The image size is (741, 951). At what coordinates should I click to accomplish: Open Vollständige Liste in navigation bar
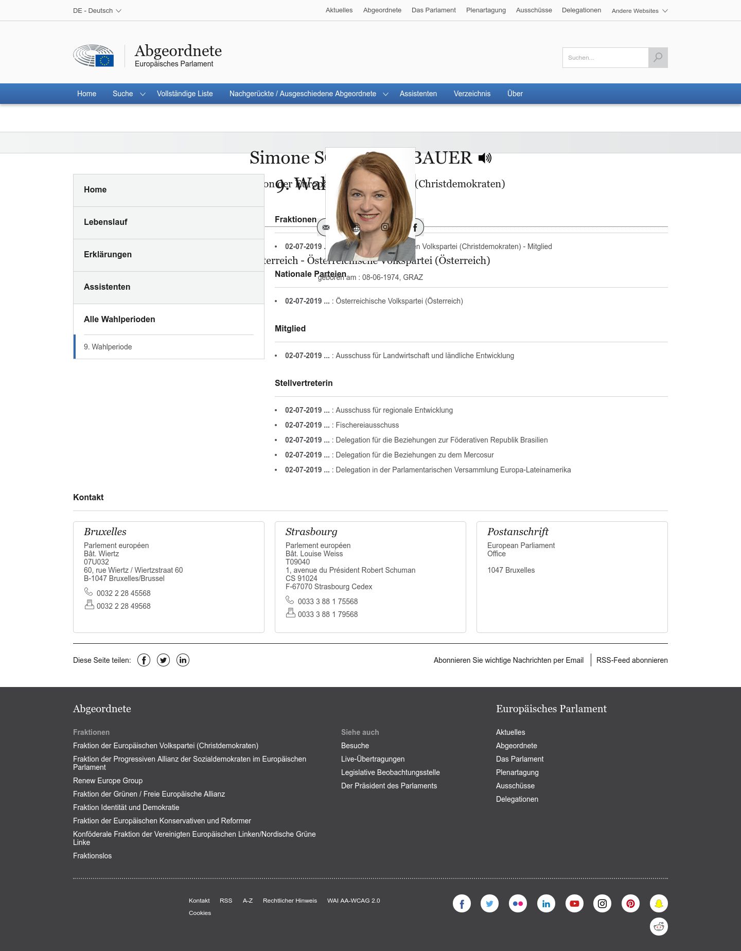[x=185, y=94]
